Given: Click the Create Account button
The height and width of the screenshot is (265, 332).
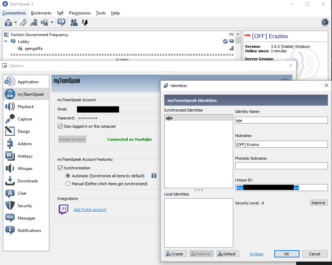Looking at the screenshot, I should 72,139.
